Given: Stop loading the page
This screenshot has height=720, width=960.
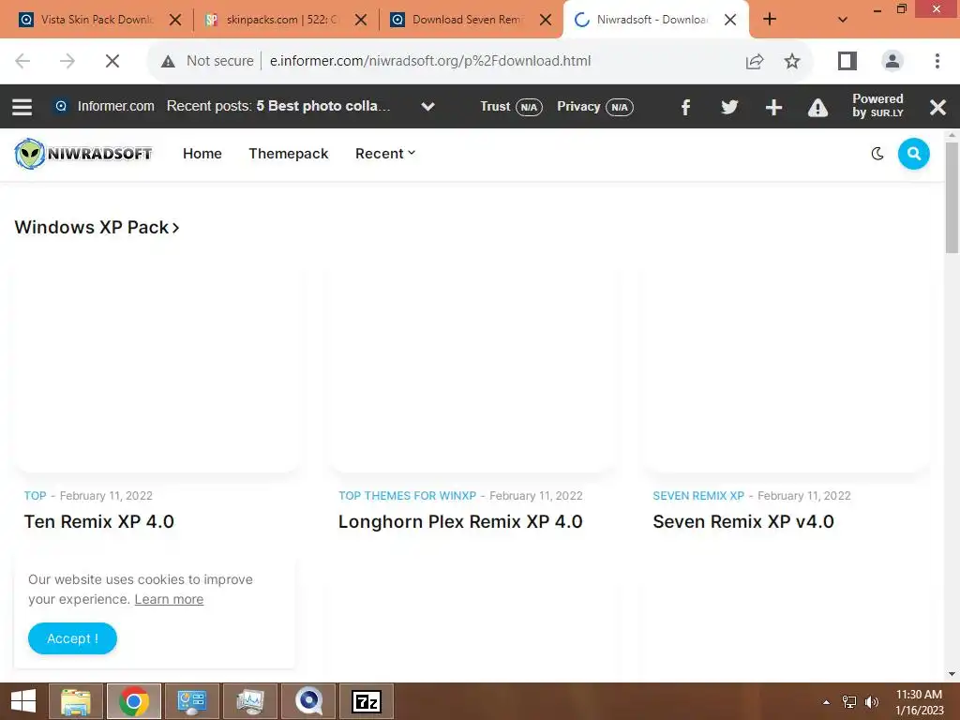Looking at the screenshot, I should [x=112, y=61].
